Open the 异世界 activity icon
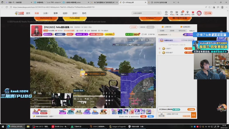 point(62,112)
